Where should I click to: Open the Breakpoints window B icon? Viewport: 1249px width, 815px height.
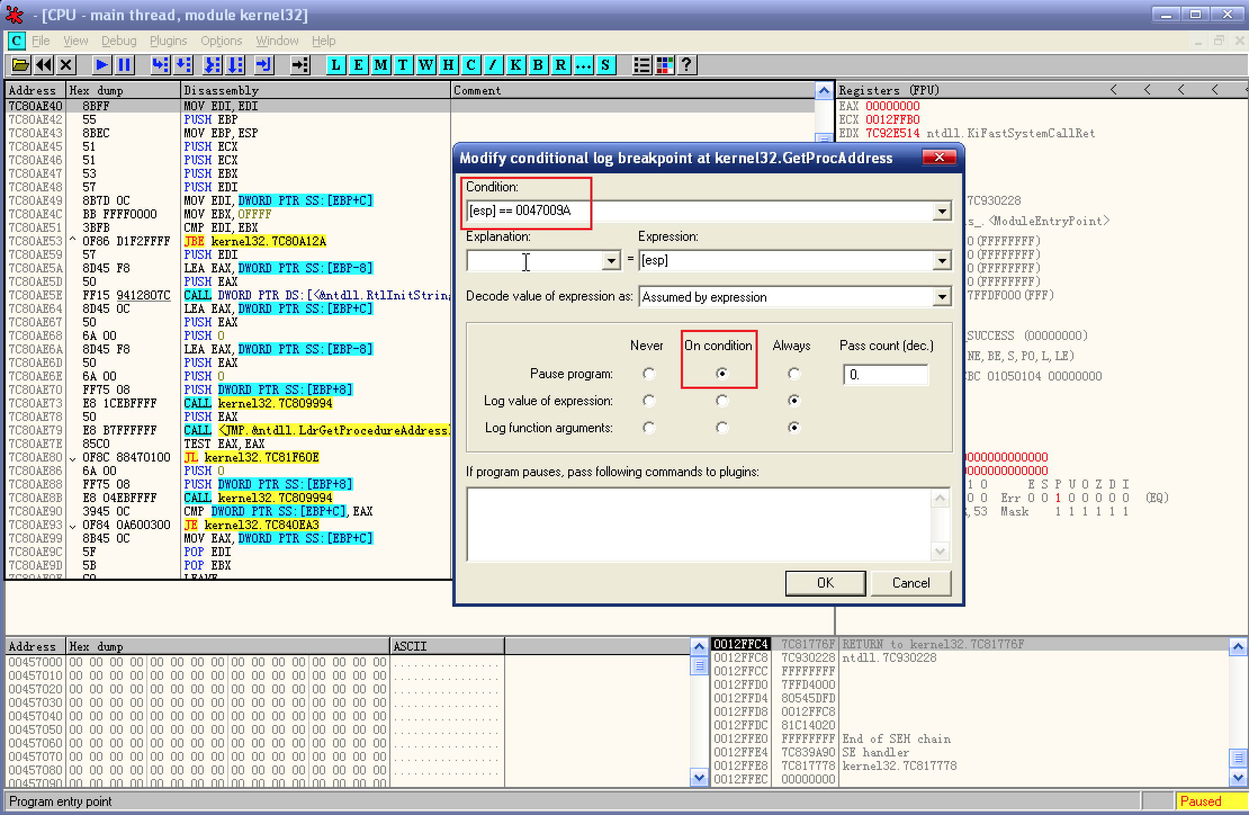tap(538, 65)
